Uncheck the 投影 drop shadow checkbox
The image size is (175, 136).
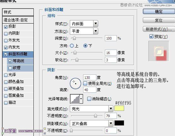(x=6, y=27)
